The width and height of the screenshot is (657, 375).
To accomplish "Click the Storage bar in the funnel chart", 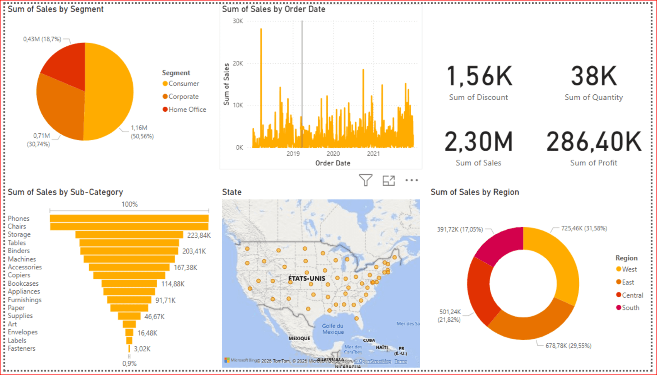I will [x=129, y=235].
